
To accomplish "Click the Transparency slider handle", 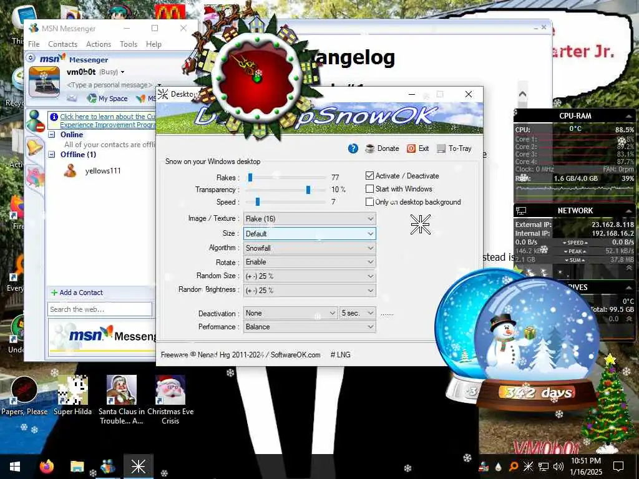I will tap(308, 190).
